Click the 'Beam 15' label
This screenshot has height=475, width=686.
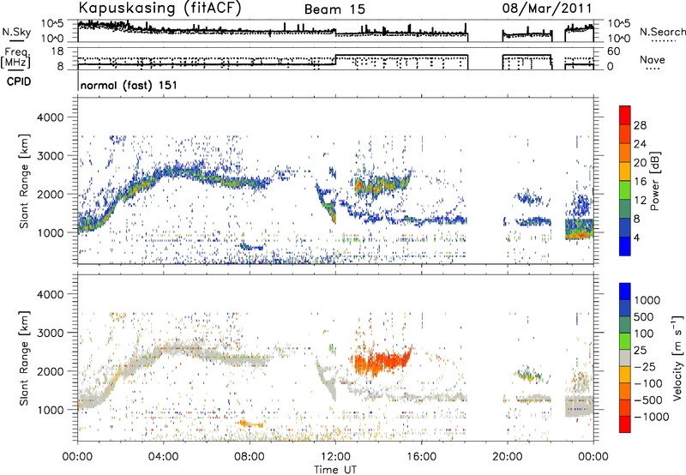point(334,9)
